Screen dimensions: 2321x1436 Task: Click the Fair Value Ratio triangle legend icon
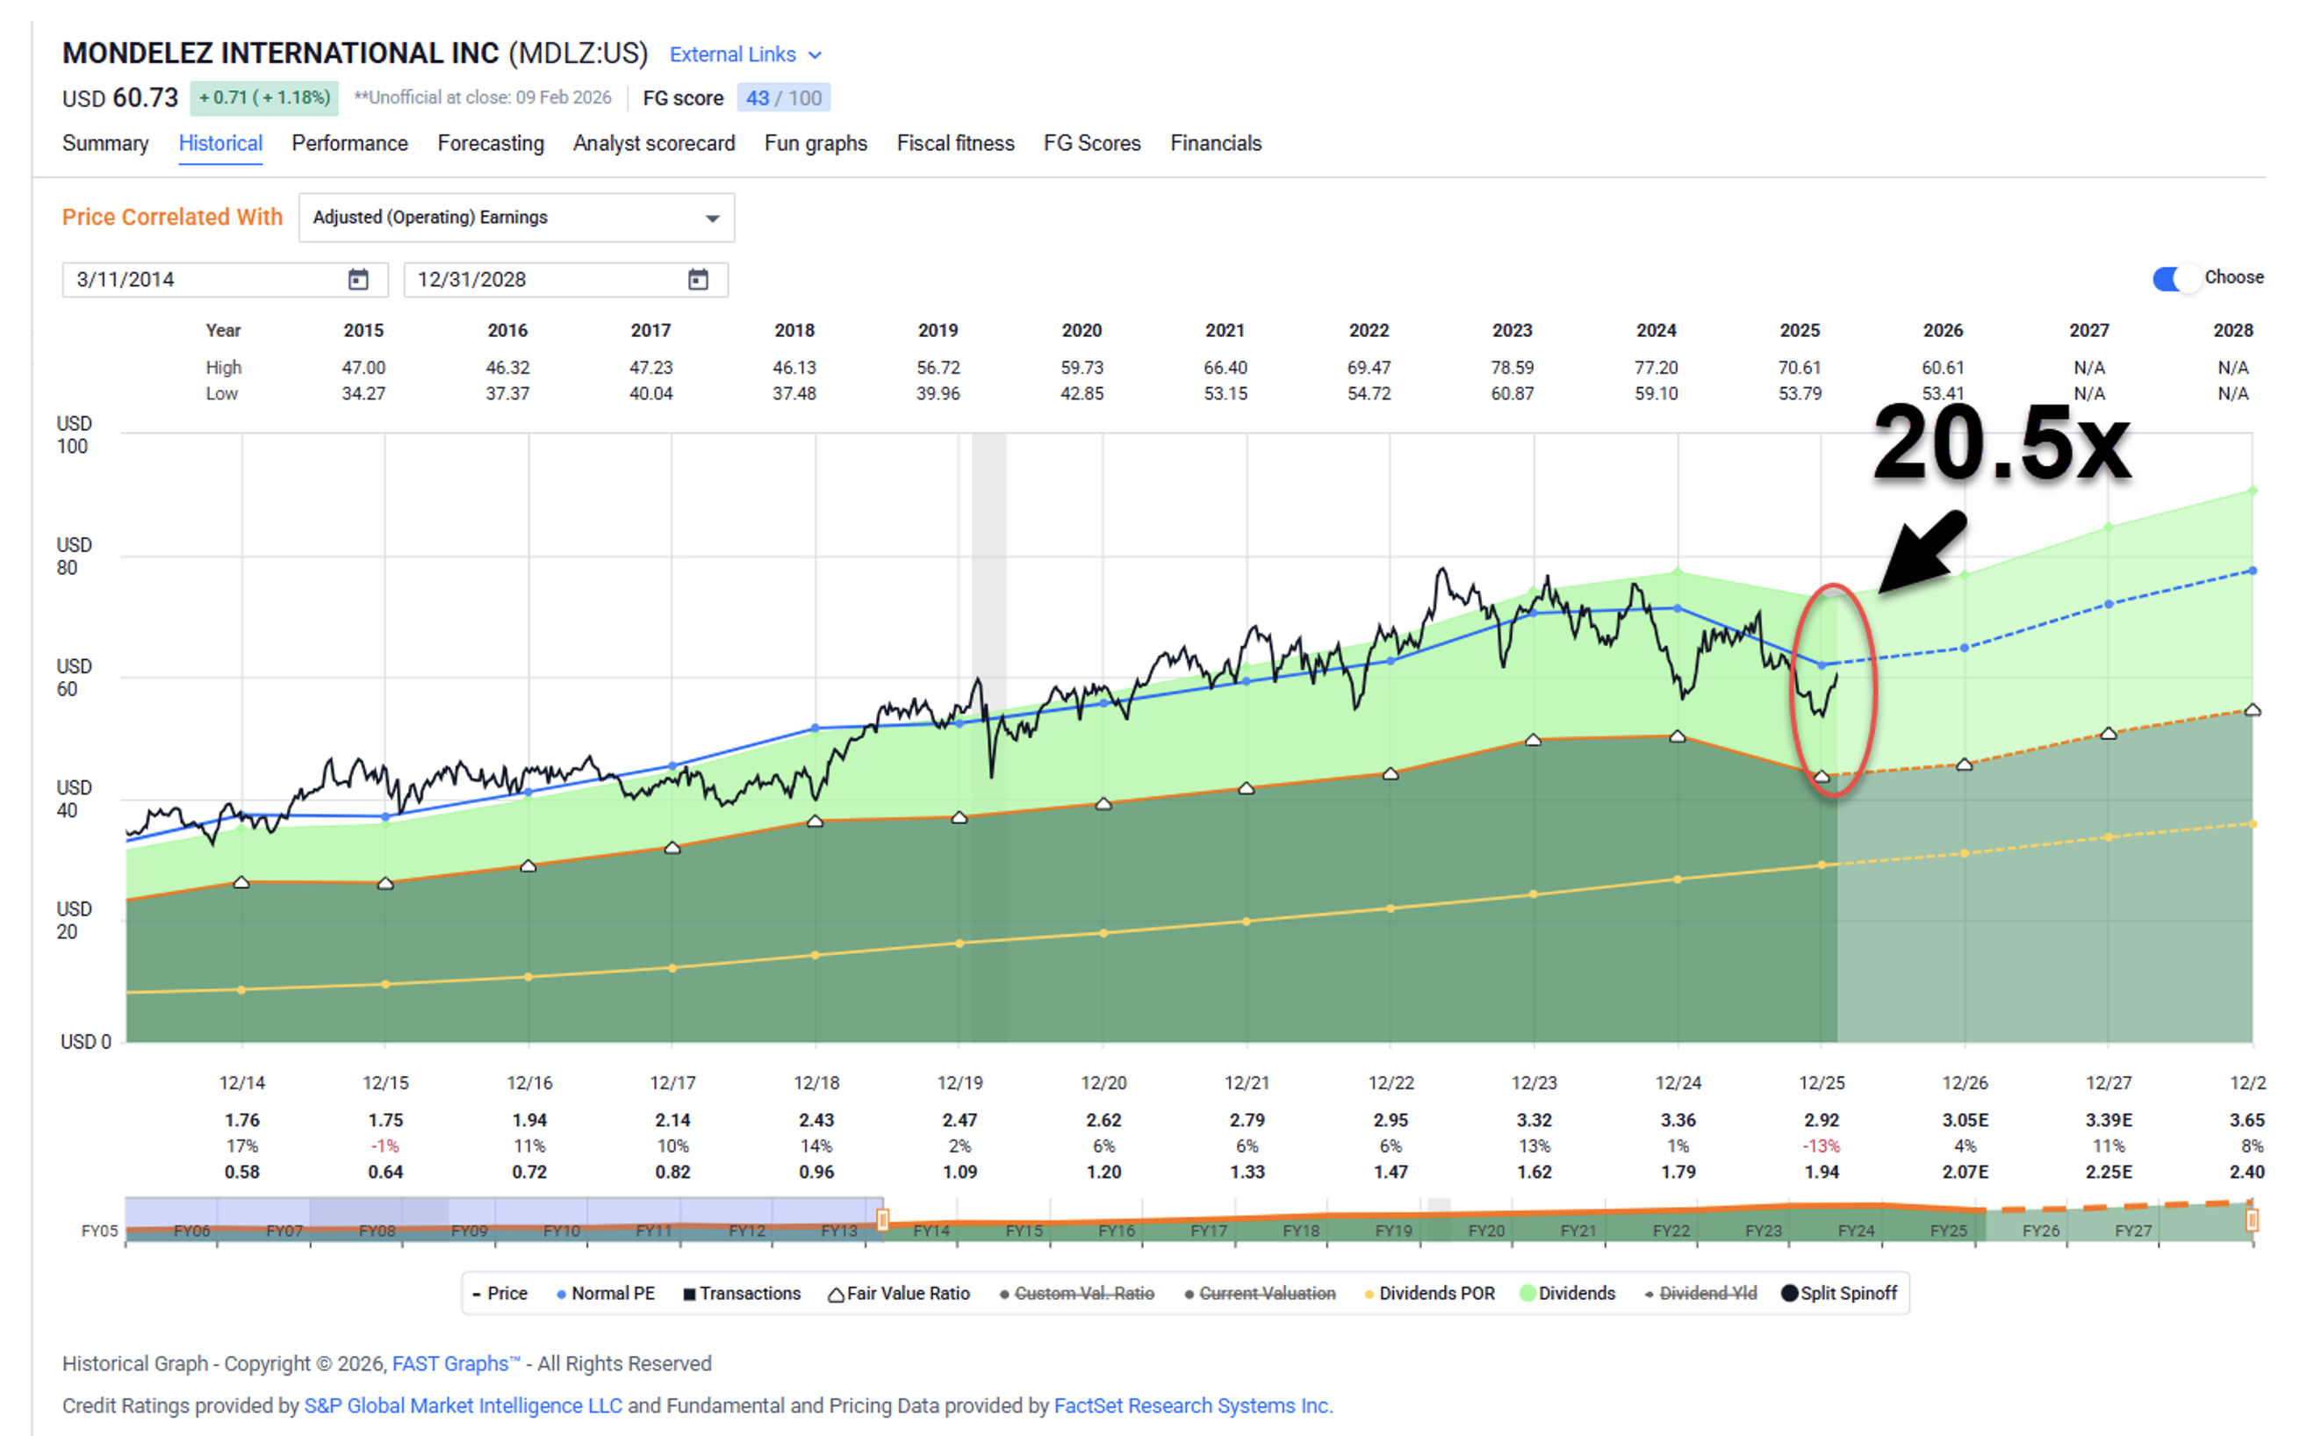pos(836,1295)
